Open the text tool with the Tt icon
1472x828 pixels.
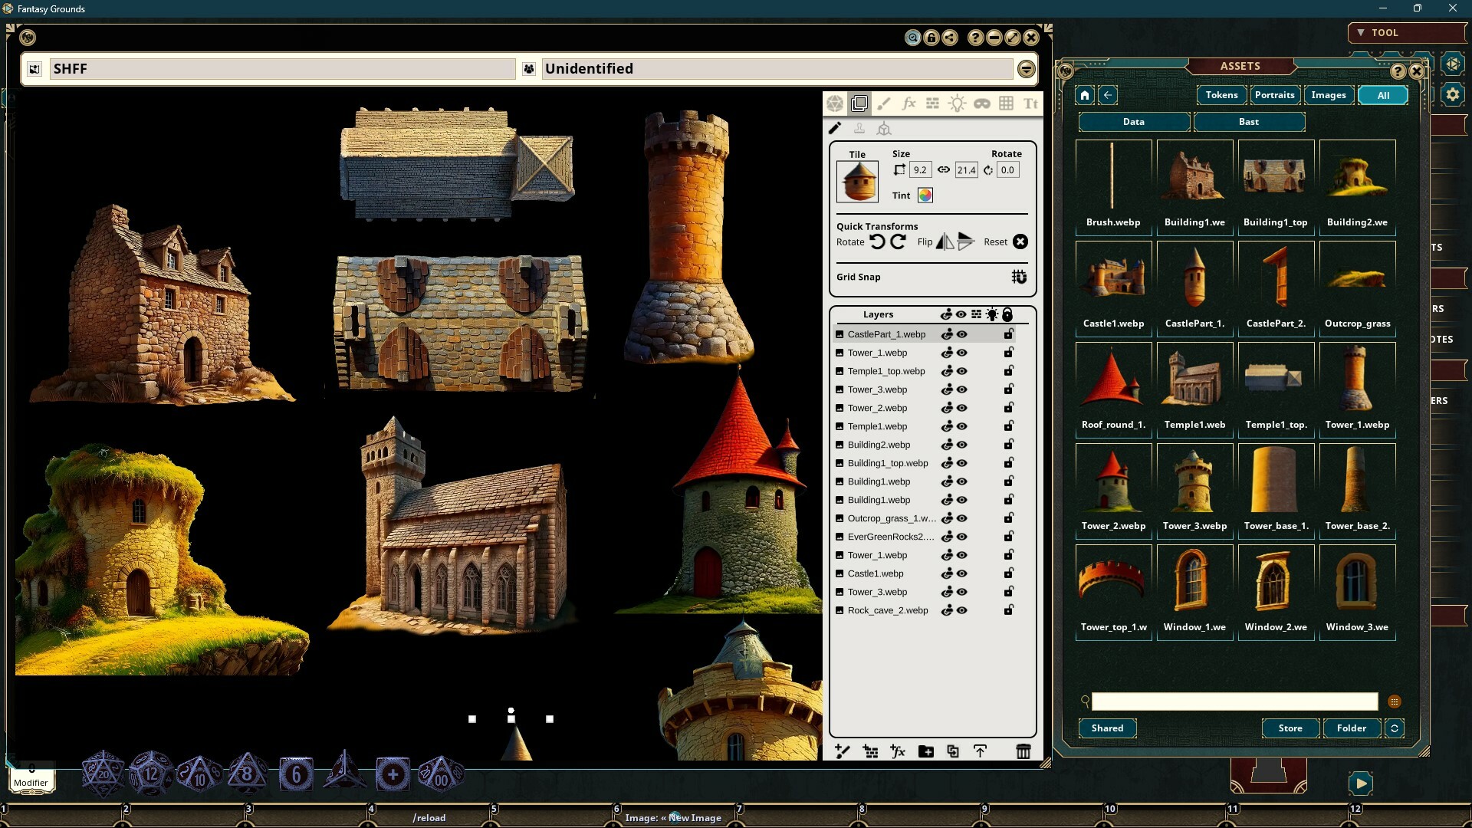click(1030, 103)
